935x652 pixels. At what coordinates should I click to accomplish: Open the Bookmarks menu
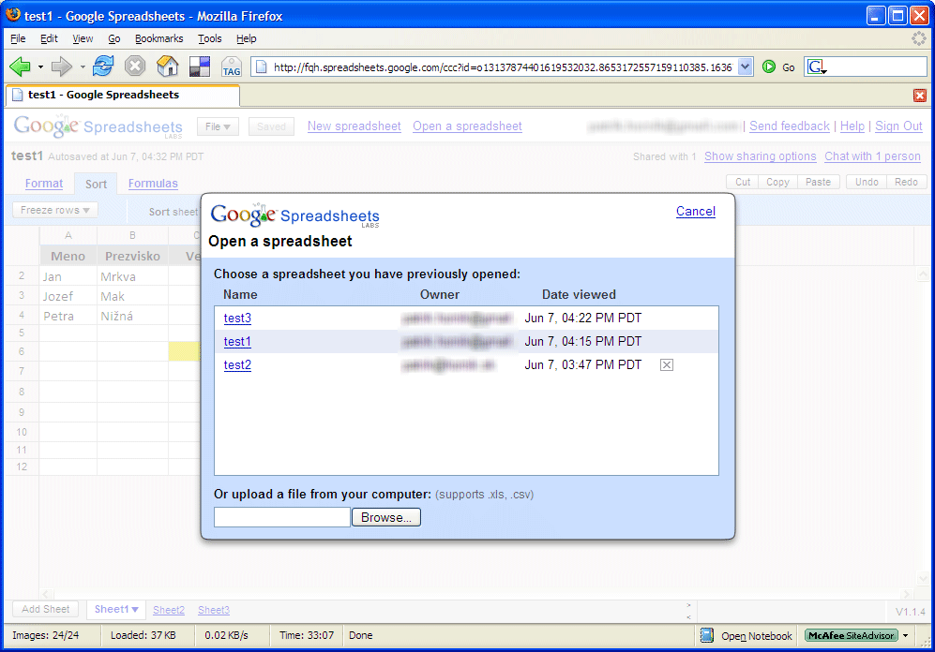coord(158,38)
